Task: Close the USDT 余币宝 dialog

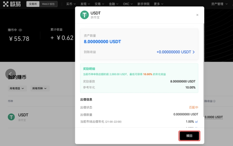Action: [x=197, y=15]
